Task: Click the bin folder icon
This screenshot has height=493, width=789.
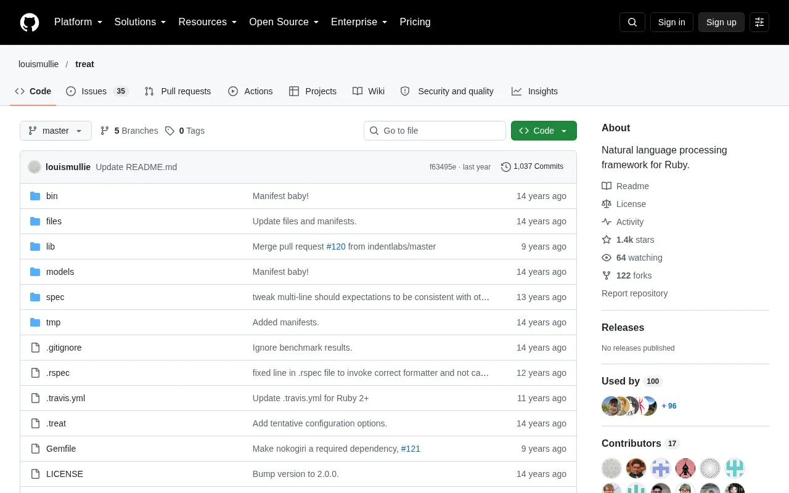Action: pos(35,196)
